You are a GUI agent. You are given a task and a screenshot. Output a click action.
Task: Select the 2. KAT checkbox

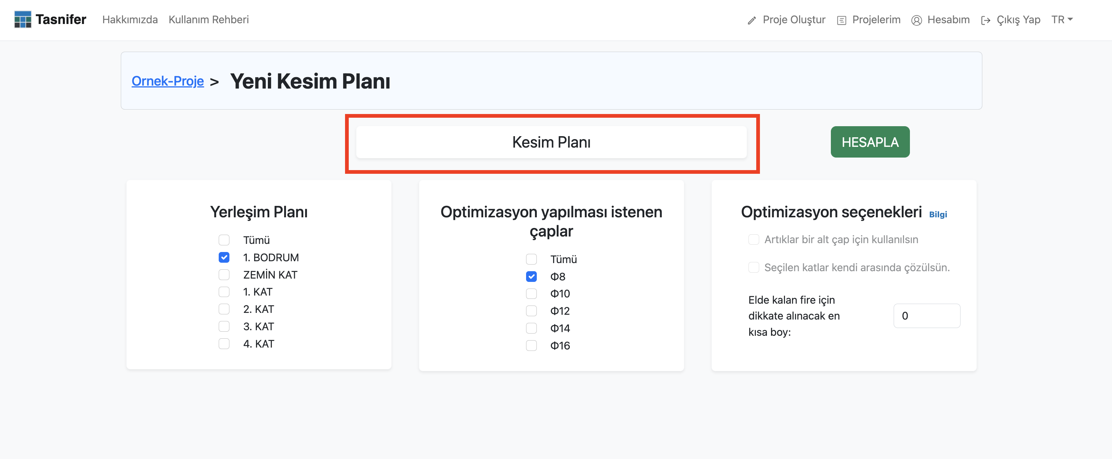(224, 309)
